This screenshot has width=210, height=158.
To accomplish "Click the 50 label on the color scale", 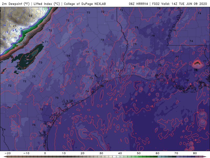I will coord(139,153).
